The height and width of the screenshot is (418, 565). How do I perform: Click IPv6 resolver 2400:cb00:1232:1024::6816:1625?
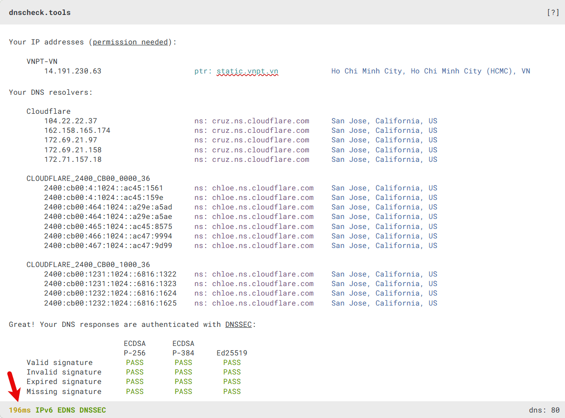pos(110,303)
